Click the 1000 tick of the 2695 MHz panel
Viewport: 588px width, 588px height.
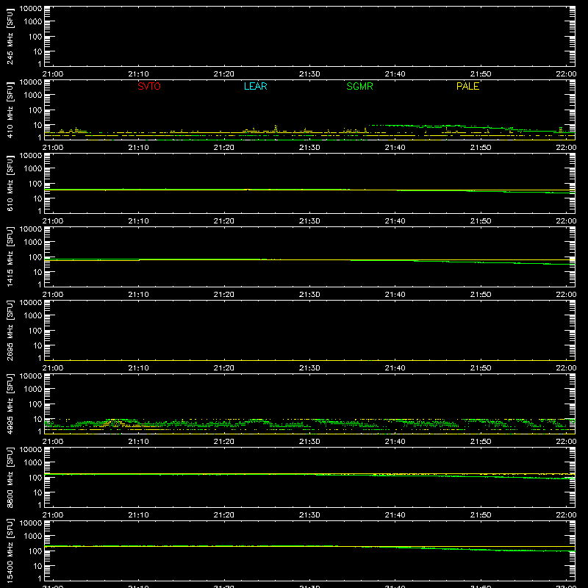pyautogui.click(x=33, y=316)
